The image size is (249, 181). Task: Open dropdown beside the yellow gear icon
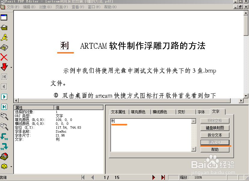pos(11,167)
